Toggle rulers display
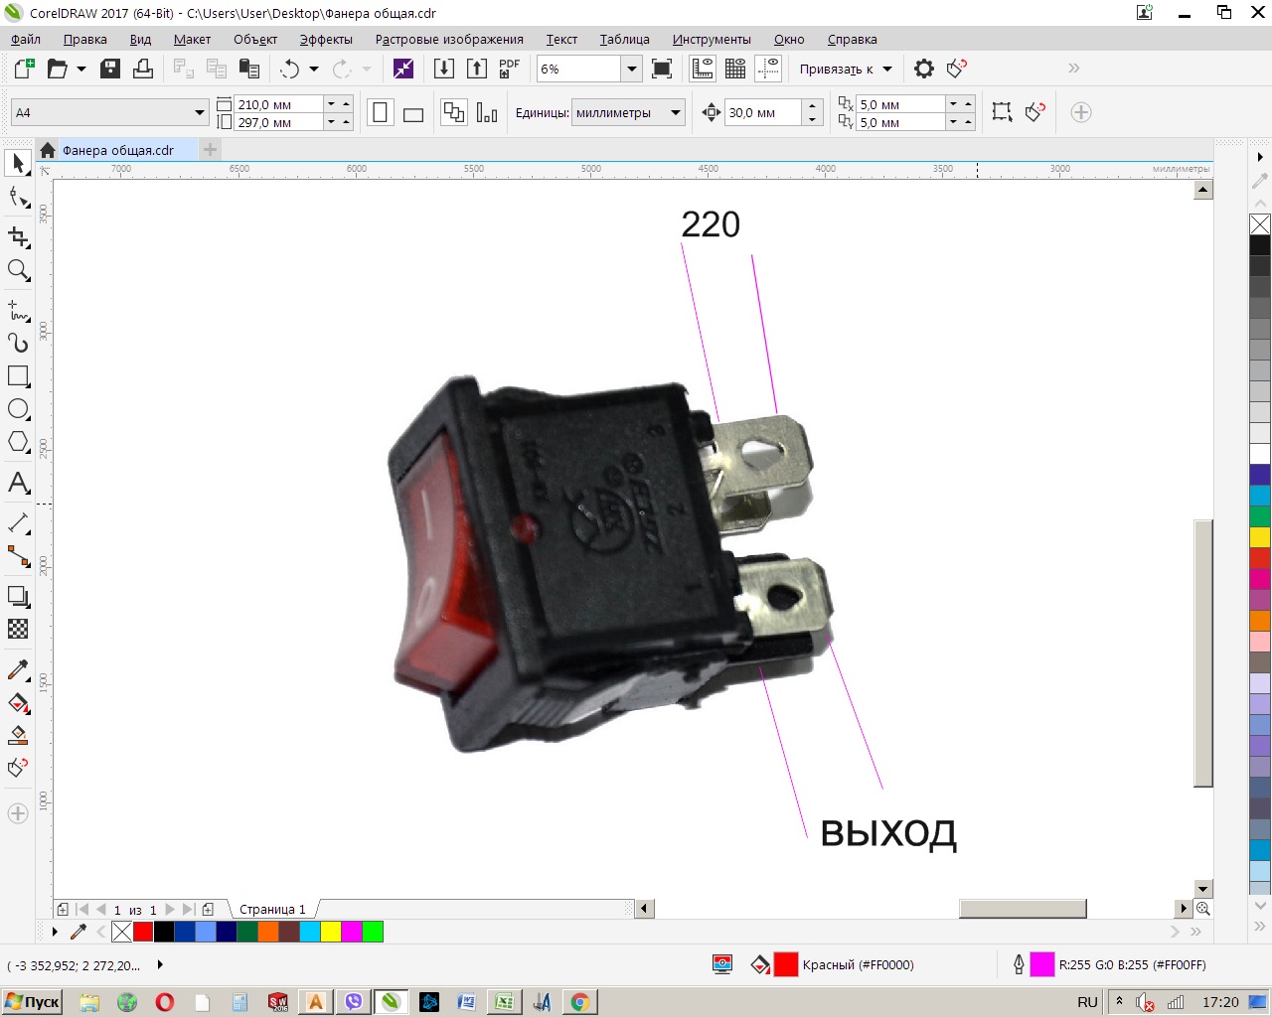This screenshot has height=1017, width=1272. [x=703, y=69]
